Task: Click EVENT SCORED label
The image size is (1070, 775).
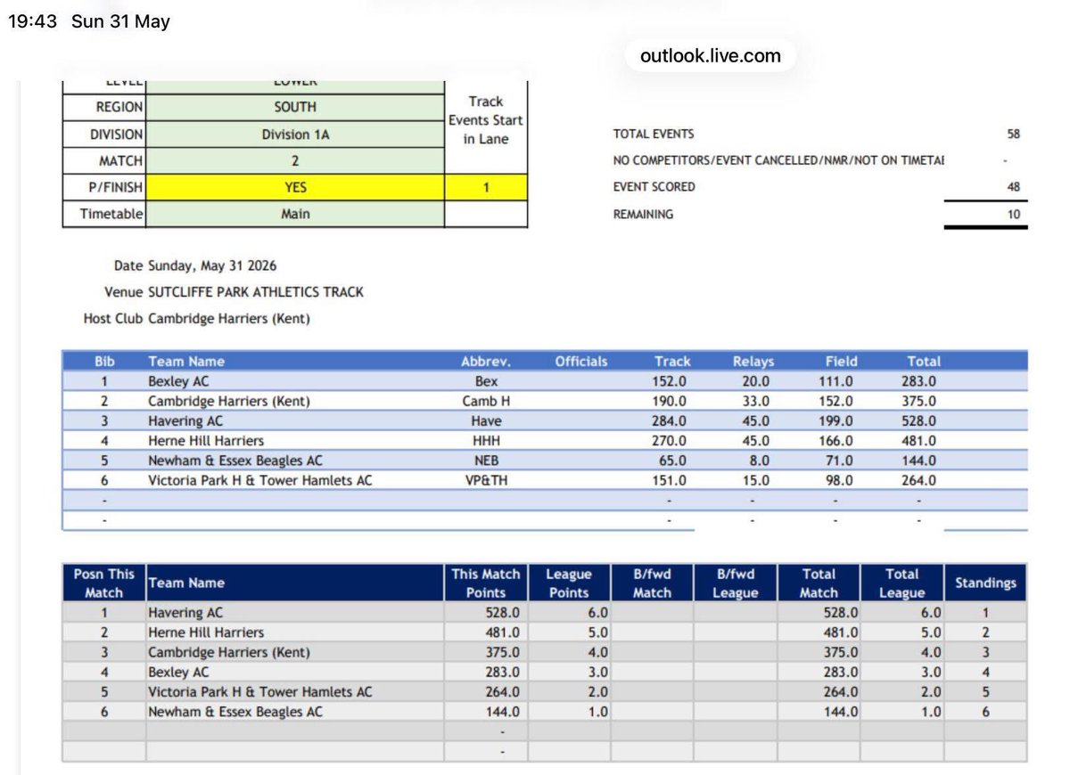Action: 654,187
